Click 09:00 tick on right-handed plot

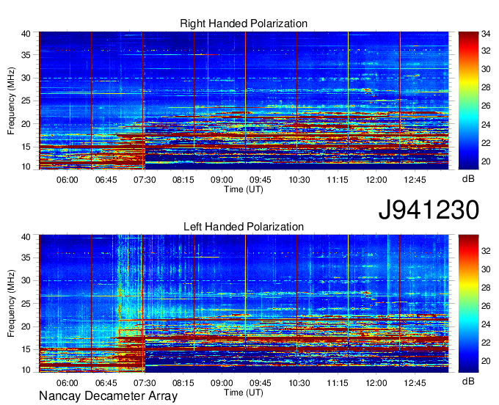pyautogui.click(x=222, y=180)
